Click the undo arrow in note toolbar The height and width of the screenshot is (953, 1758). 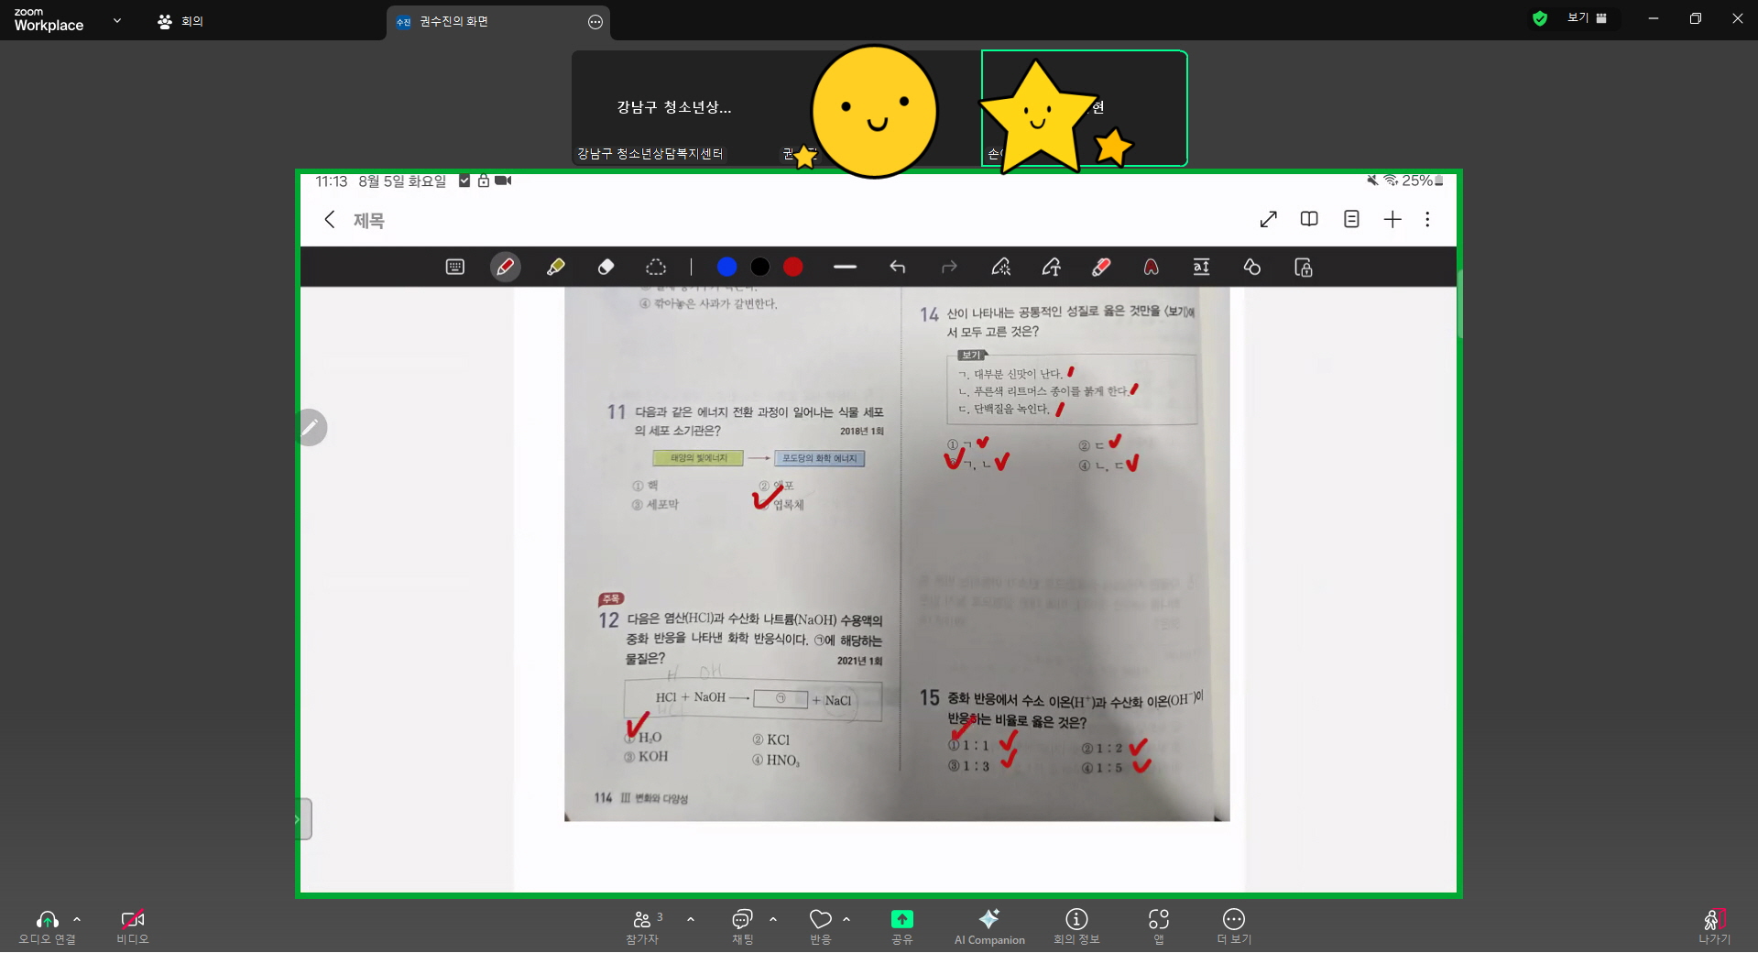pyautogui.click(x=898, y=268)
